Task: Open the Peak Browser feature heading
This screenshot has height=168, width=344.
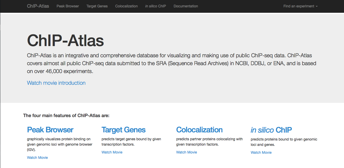Action: [x=50, y=130]
